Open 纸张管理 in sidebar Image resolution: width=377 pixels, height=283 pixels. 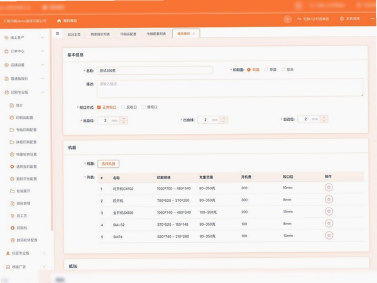click(x=23, y=203)
